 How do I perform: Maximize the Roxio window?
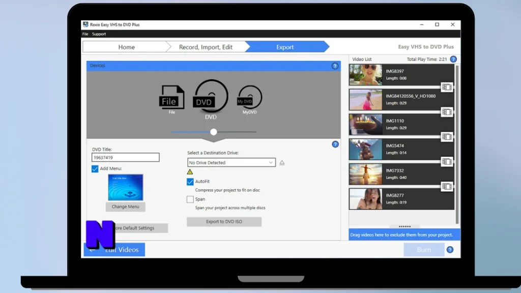437,24
